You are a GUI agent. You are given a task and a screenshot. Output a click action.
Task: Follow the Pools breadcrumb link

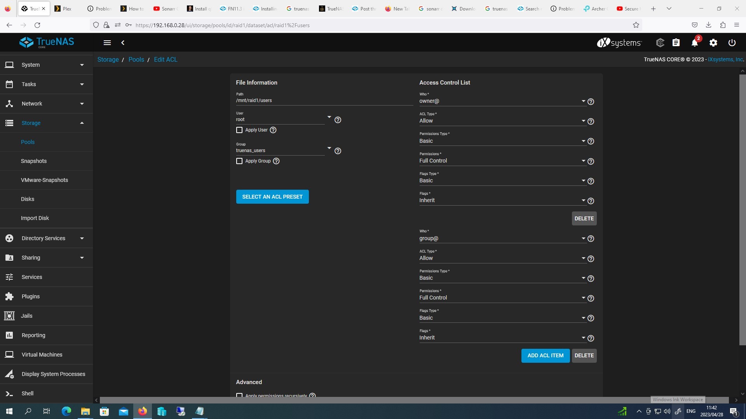136,59
